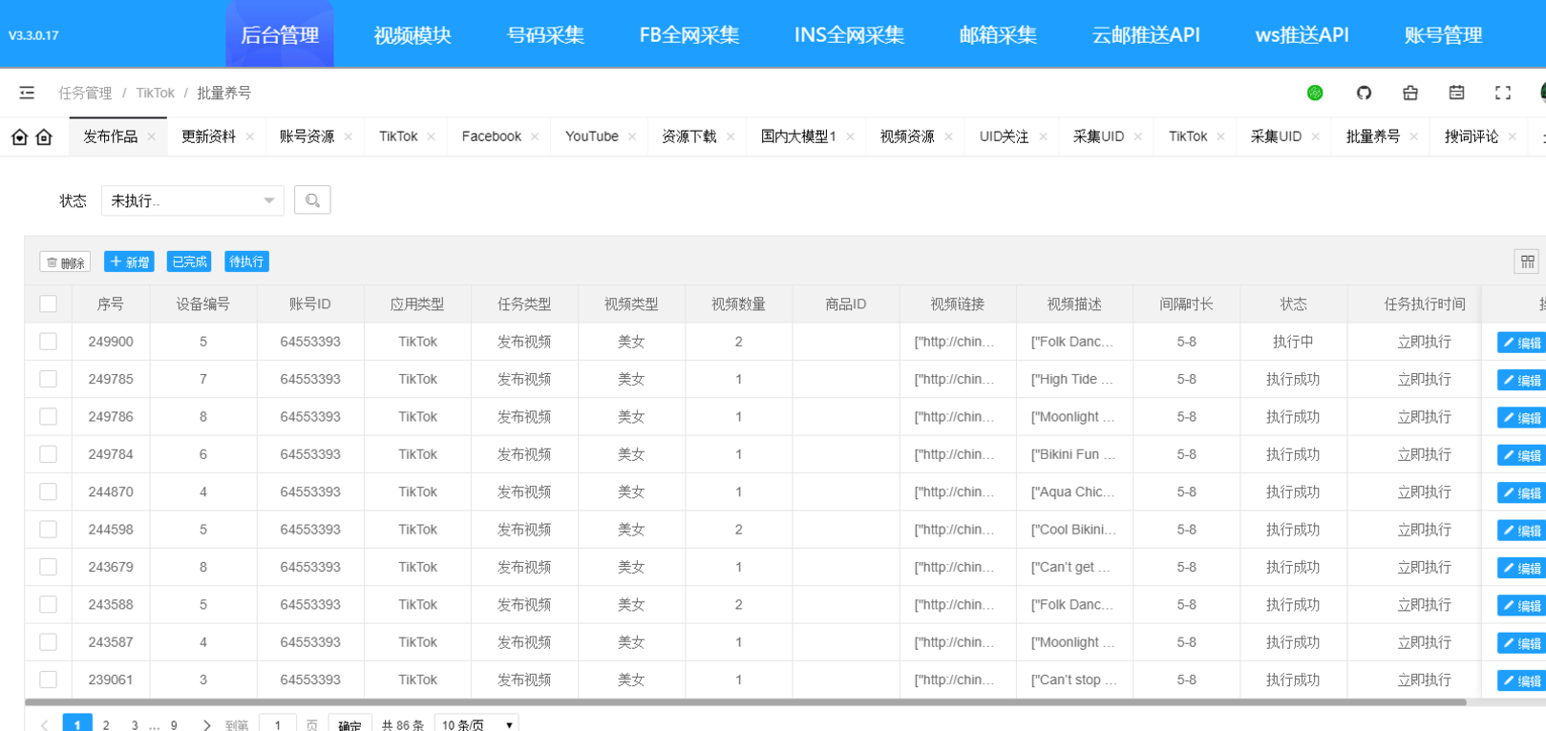Check the row 239061 checkbox
Viewport: 1546px width, 731px height.
pos(48,679)
